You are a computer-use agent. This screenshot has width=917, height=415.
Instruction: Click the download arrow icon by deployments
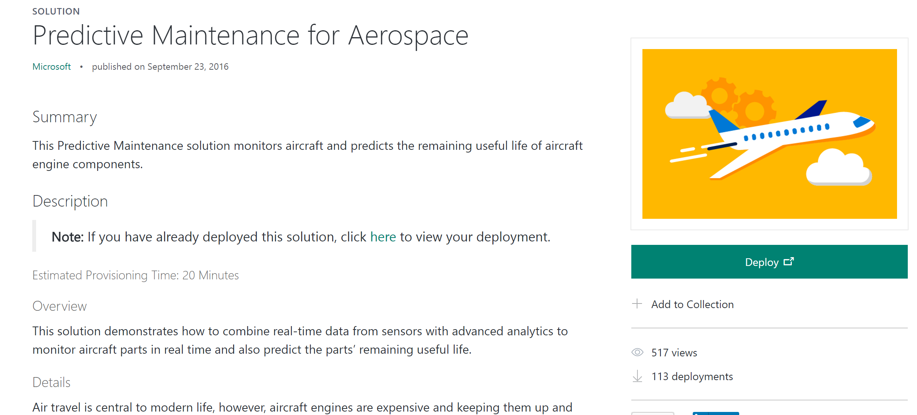pos(637,376)
